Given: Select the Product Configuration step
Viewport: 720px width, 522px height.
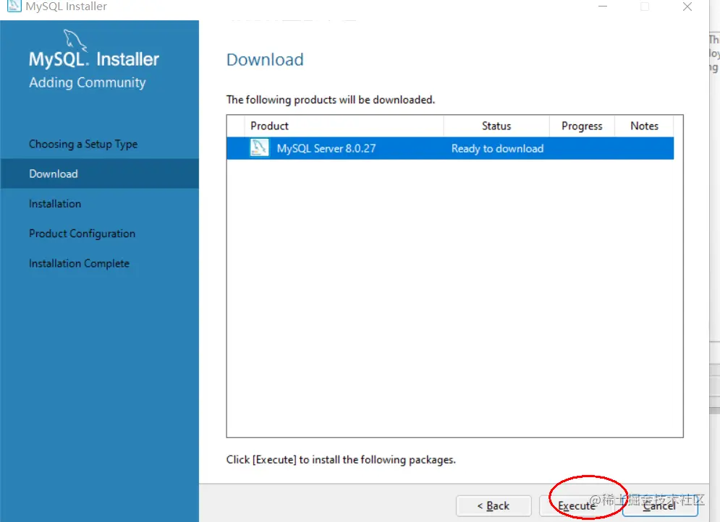Looking at the screenshot, I should point(82,234).
